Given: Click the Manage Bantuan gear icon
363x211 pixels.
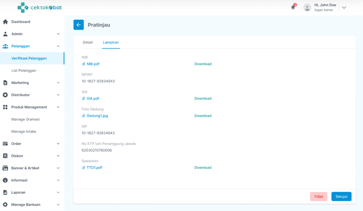Looking at the screenshot, I should pos(5,204).
